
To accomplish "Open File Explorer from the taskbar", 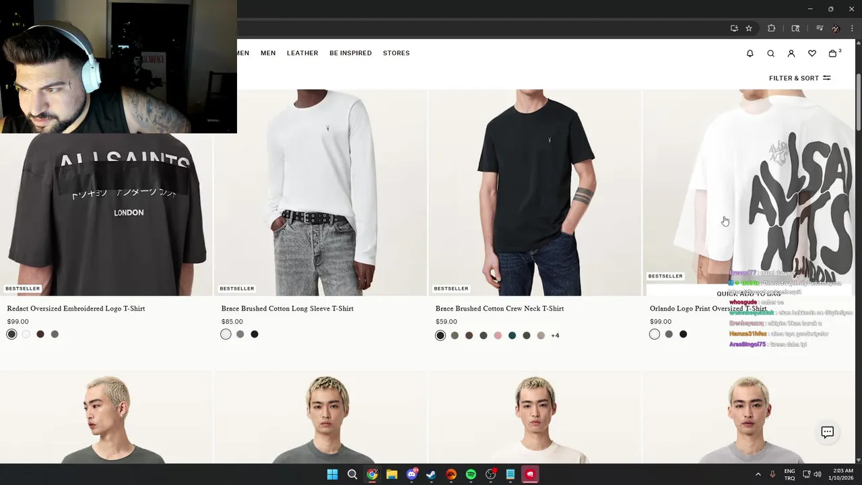I will pos(392,474).
